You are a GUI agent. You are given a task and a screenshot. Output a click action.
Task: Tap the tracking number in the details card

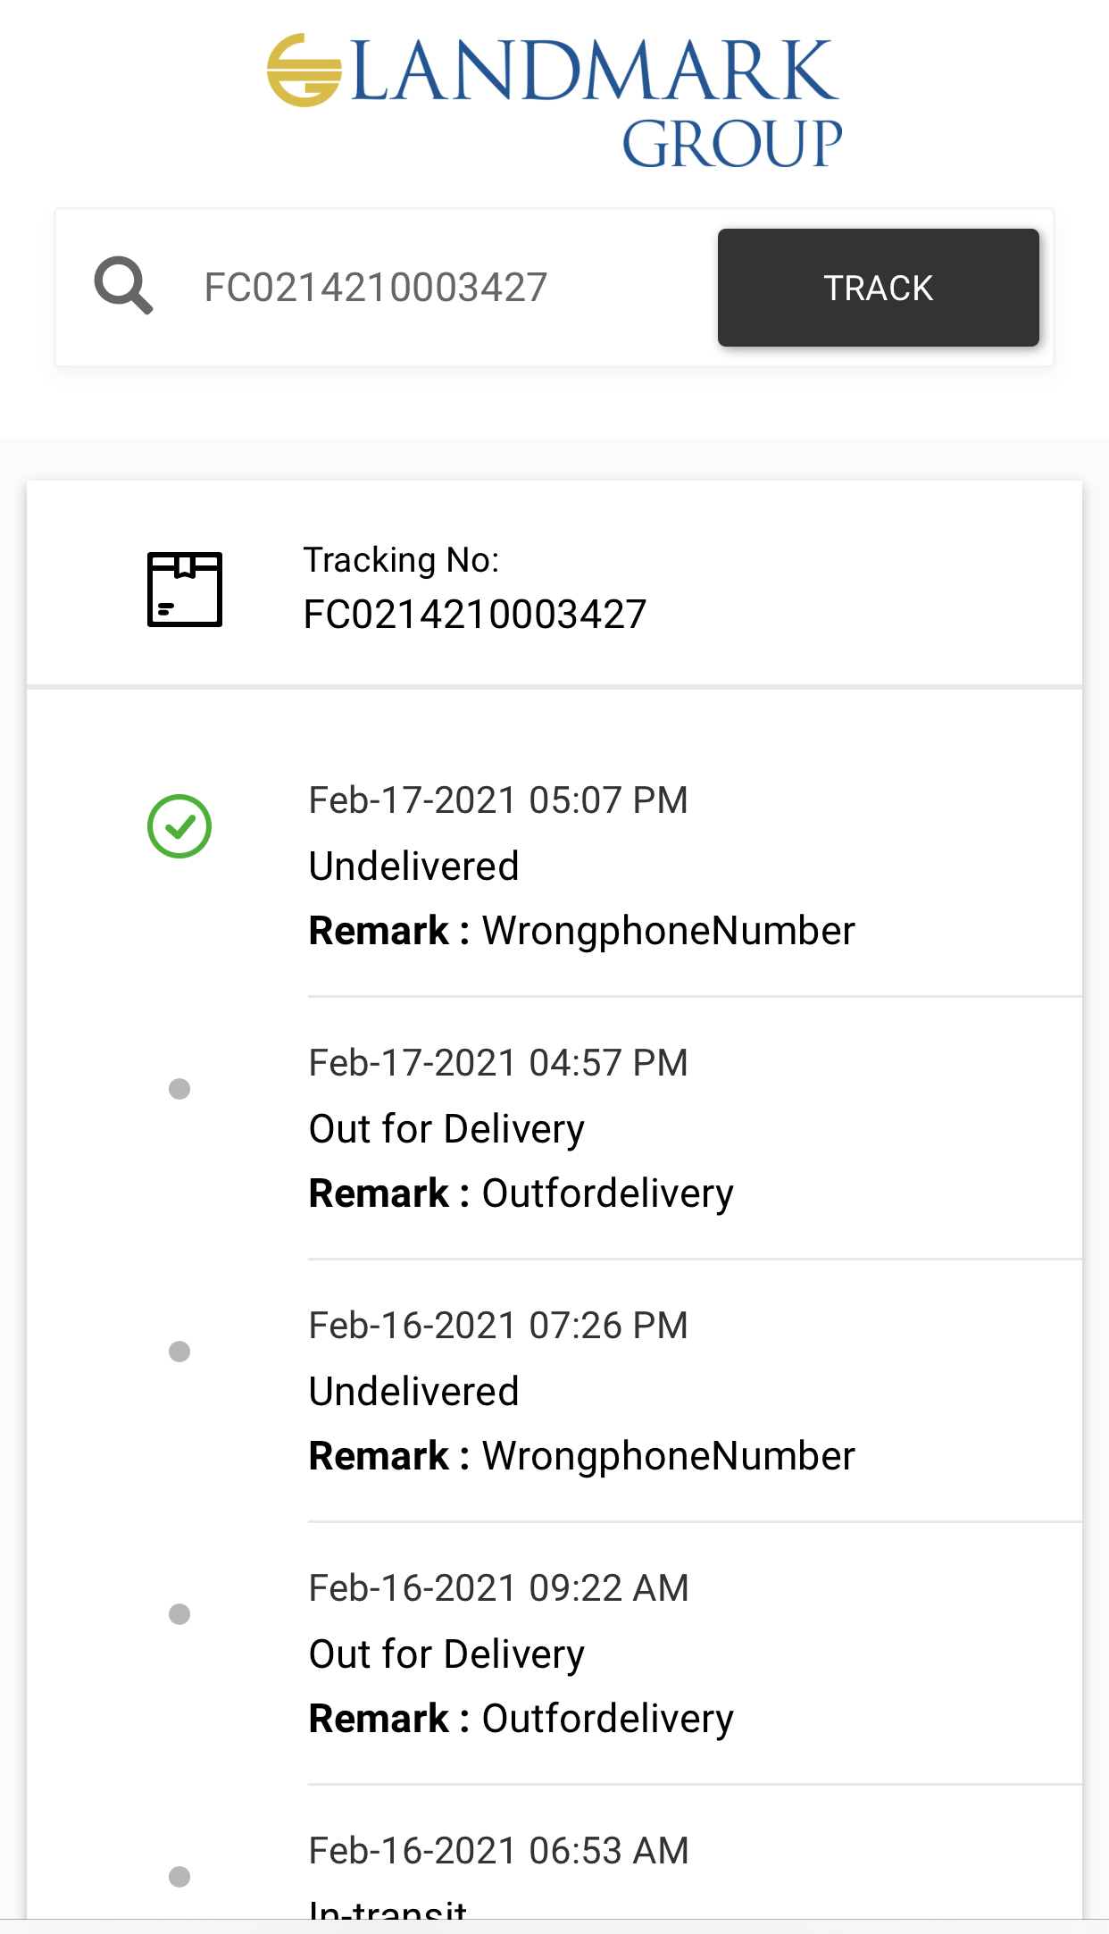pyautogui.click(x=475, y=615)
